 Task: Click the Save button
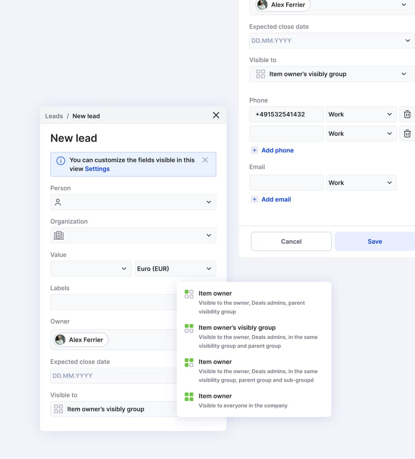coord(374,241)
